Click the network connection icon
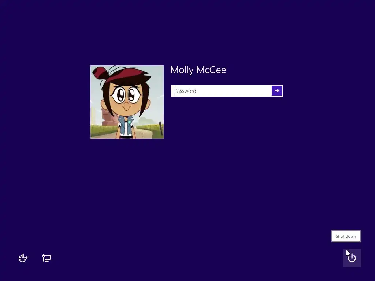This screenshot has height=281, width=375. (x=47, y=258)
